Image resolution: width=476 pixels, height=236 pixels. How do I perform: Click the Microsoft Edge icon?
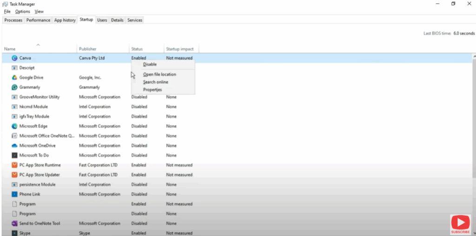click(x=14, y=126)
